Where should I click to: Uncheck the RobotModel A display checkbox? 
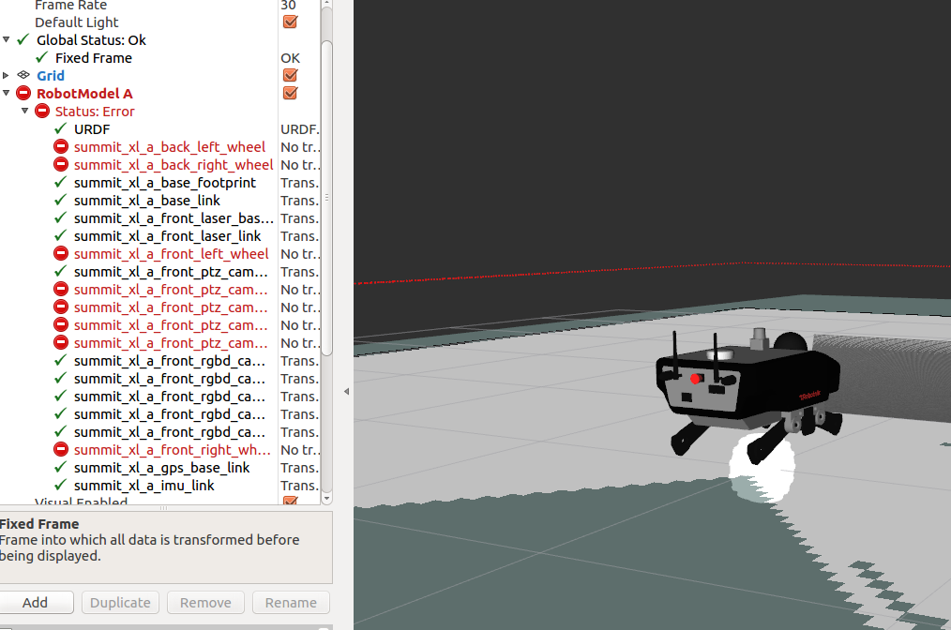pyautogui.click(x=290, y=93)
